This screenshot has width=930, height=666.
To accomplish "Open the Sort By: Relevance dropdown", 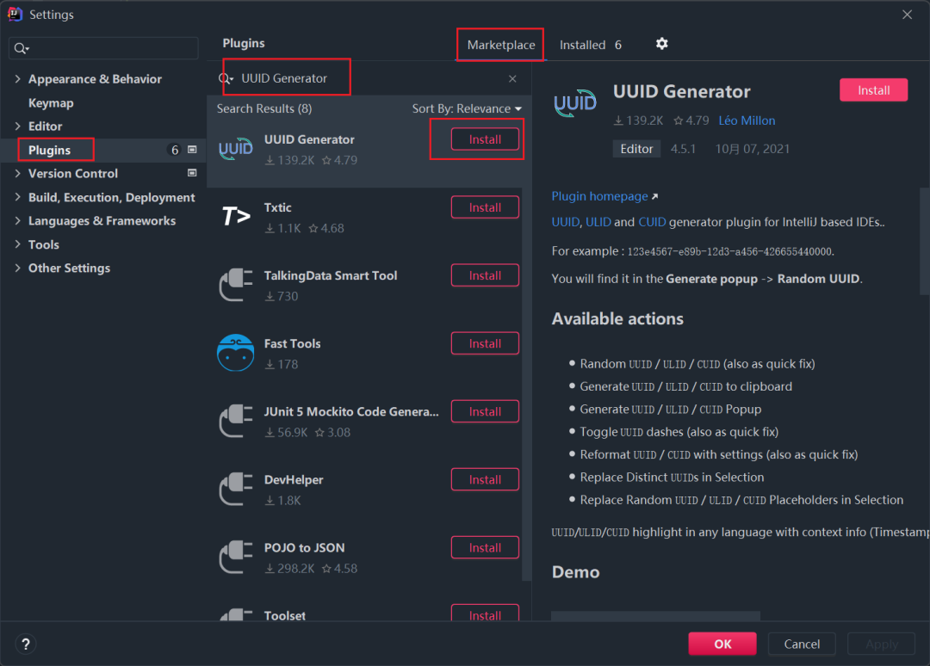I will pyautogui.click(x=467, y=109).
